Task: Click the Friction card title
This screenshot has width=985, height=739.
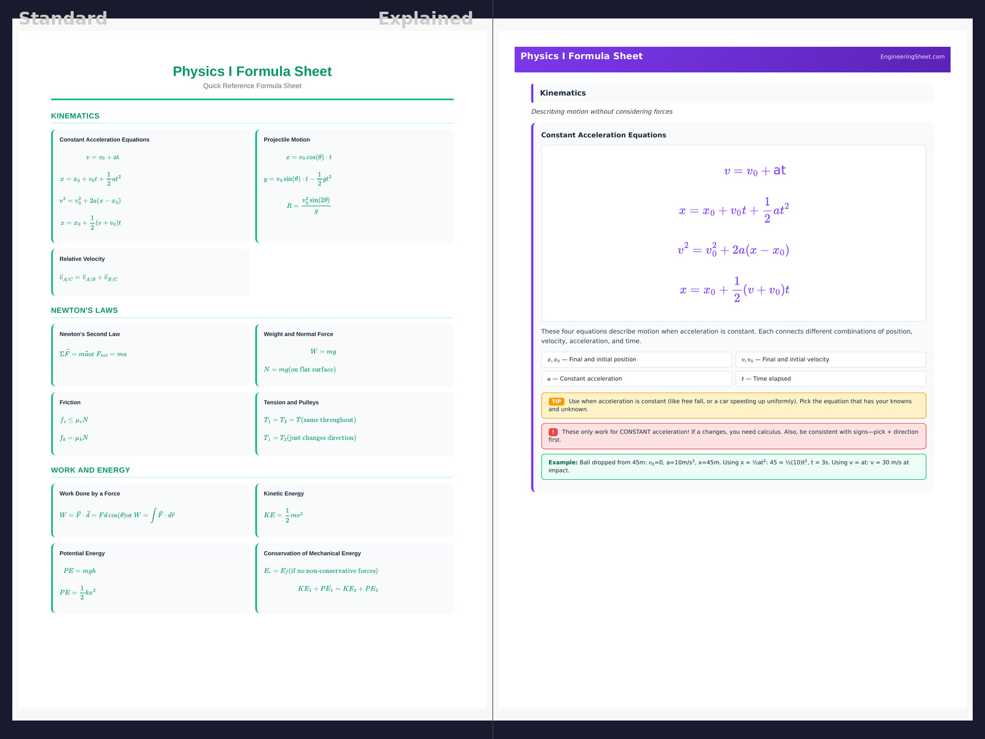Action: click(x=70, y=403)
